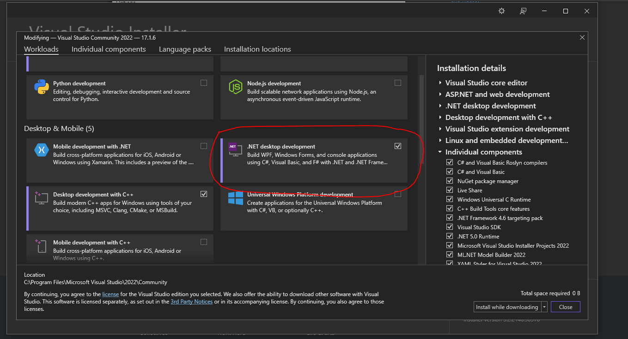Uncheck .NET desktop development workload

click(398, 146)
